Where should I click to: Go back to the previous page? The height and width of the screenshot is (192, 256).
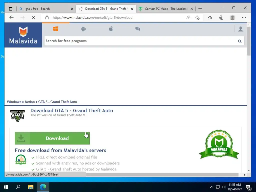click(x=11, y=17)
